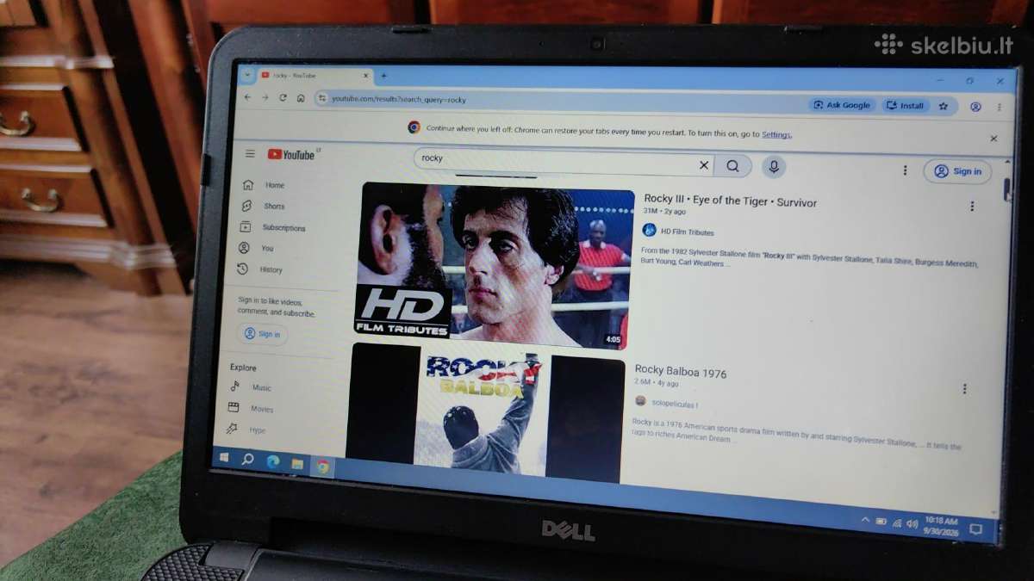Click the sidebar Sign in button
This screenshot has height=581, width=1034.
point(262,334)
